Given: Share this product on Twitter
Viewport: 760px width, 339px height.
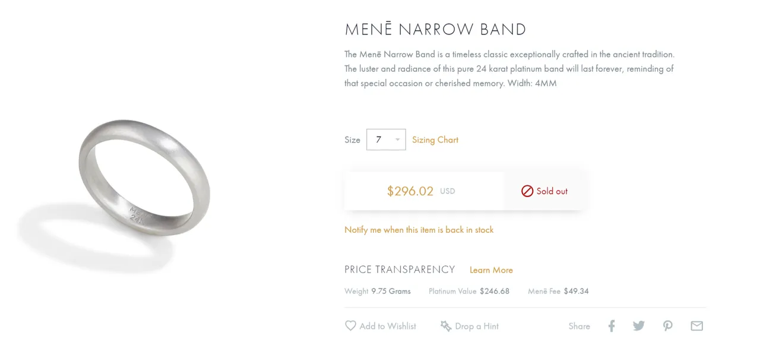Looking at the screenshot, I should point(639,326).
